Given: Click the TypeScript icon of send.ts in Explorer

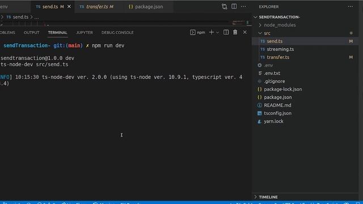Looking at the screenshot, I should (262, 41).
